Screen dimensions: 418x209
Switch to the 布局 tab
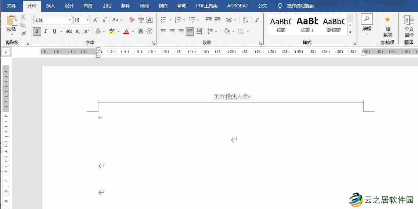tap(88, 6)
